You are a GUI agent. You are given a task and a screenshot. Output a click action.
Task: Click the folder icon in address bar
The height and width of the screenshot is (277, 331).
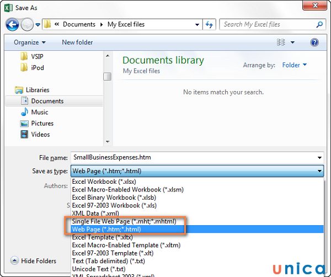coord(47,24)
